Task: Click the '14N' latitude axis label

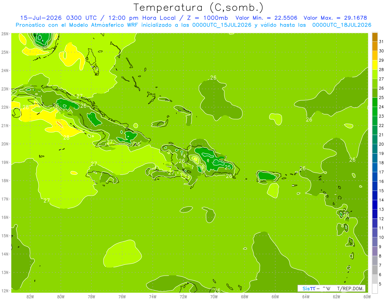Action: (5, 254)
